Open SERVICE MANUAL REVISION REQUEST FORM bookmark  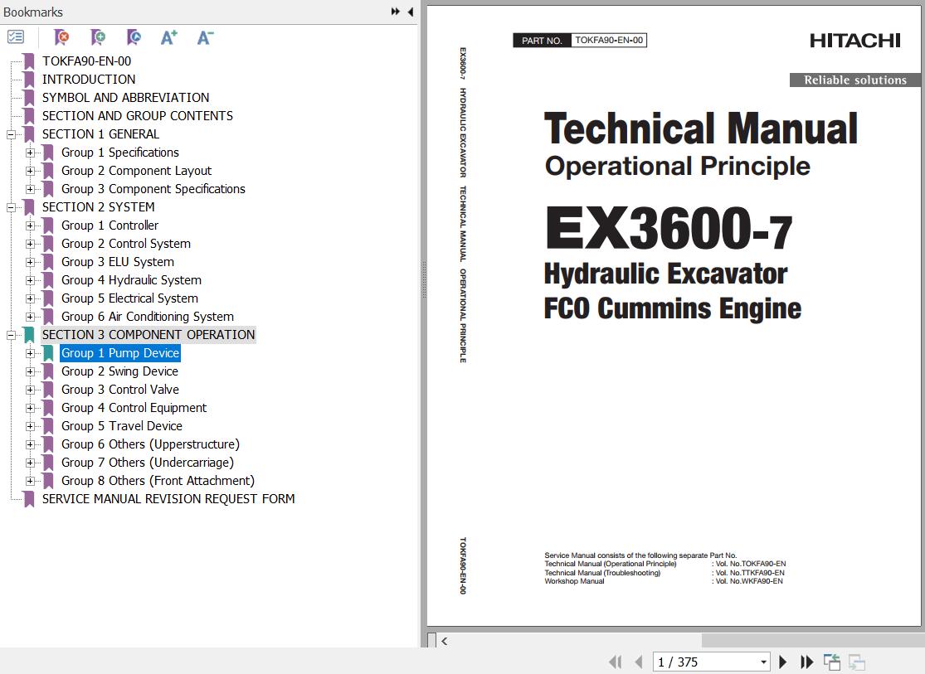tap(168, 499)
